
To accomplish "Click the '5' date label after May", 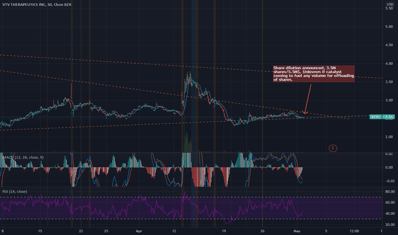I will point(326,231).
